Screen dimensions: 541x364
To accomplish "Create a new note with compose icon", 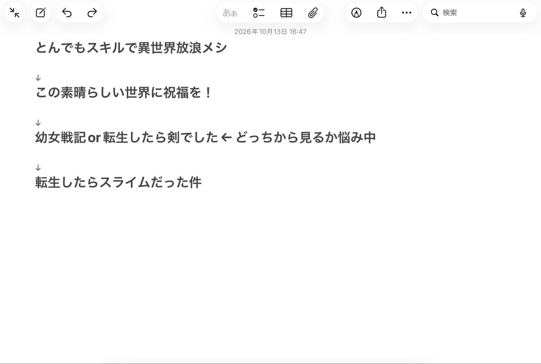I will pos(40,13).
